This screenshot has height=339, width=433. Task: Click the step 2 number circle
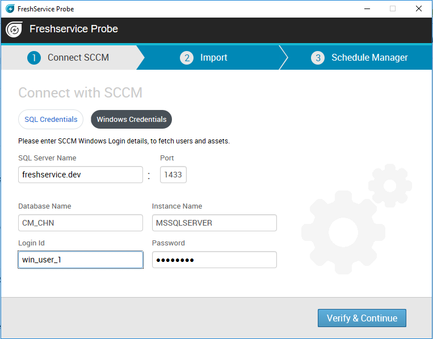coord(187,58)
